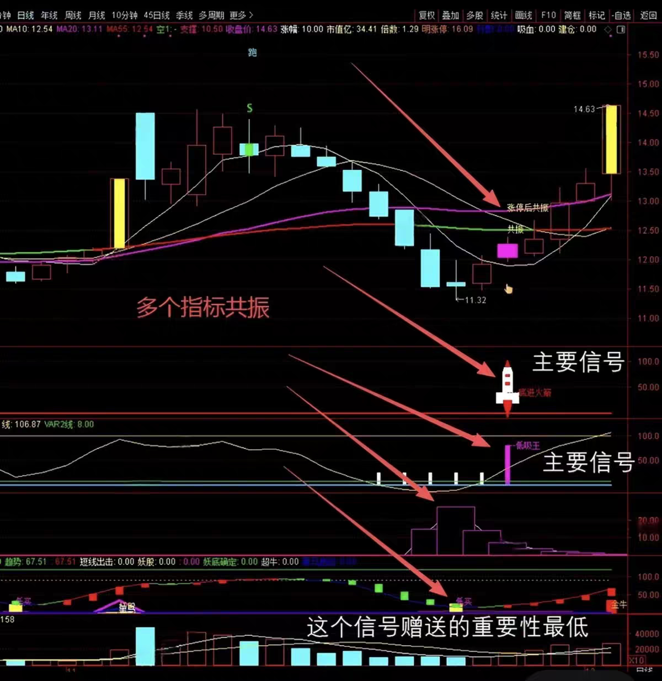Click the 趋势: 67.51 trend label

click(x=25, y=562)
